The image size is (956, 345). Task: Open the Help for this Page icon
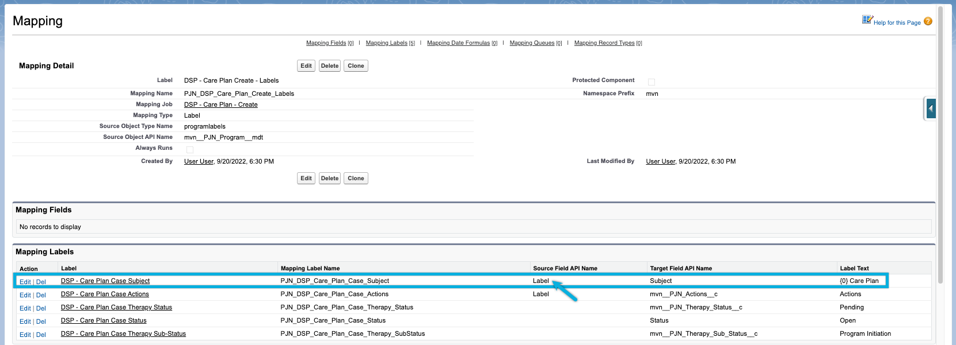(x=867, y=20)
